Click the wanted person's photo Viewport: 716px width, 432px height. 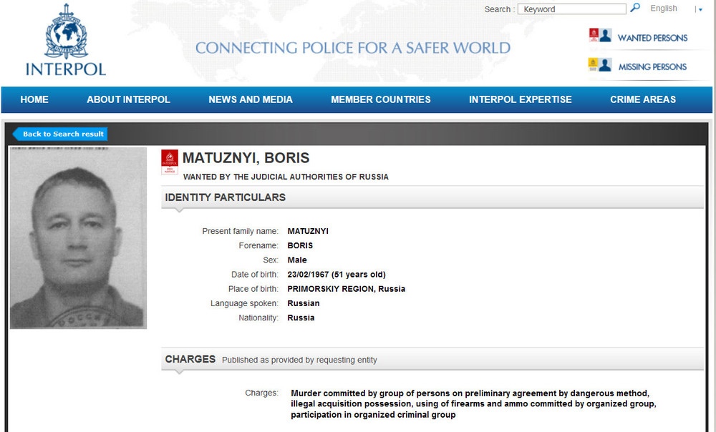[78, 237]
